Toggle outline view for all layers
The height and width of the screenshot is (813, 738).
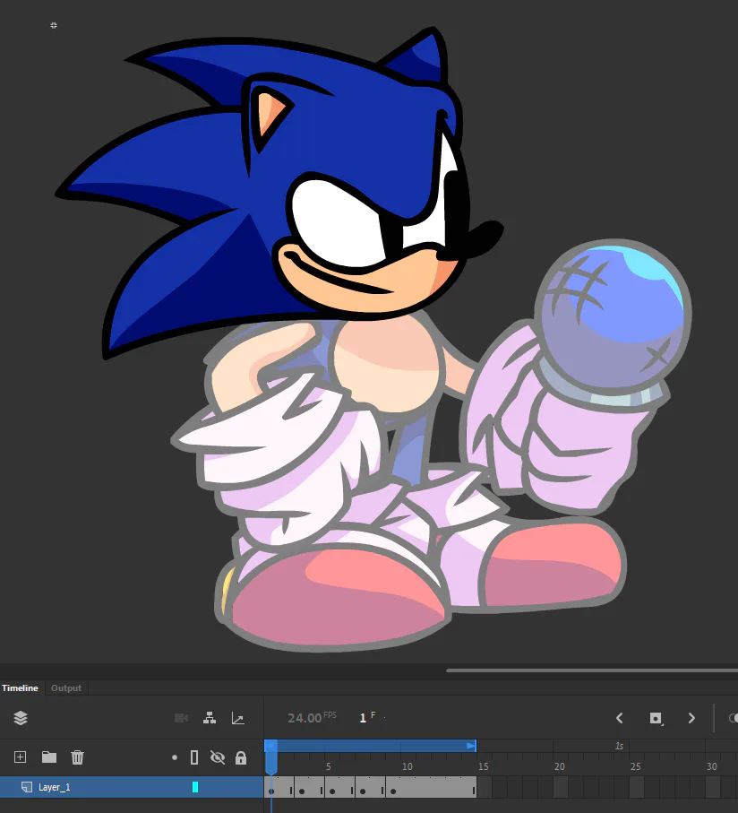coord(194,757)
